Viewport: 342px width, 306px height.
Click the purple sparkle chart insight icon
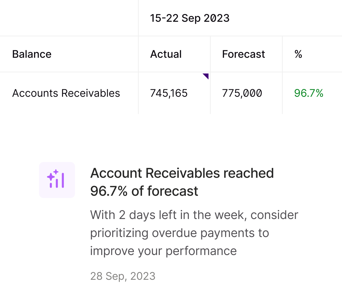point(56,179)
